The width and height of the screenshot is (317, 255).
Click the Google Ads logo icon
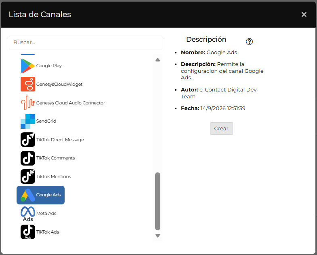click(x=28, y=195)
